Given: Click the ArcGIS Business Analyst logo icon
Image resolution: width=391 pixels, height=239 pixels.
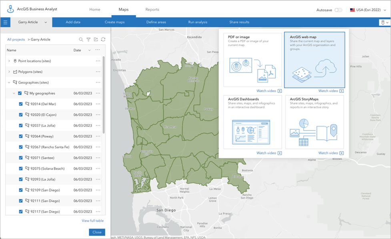Looking at the screenshot, I should point(10,9).
